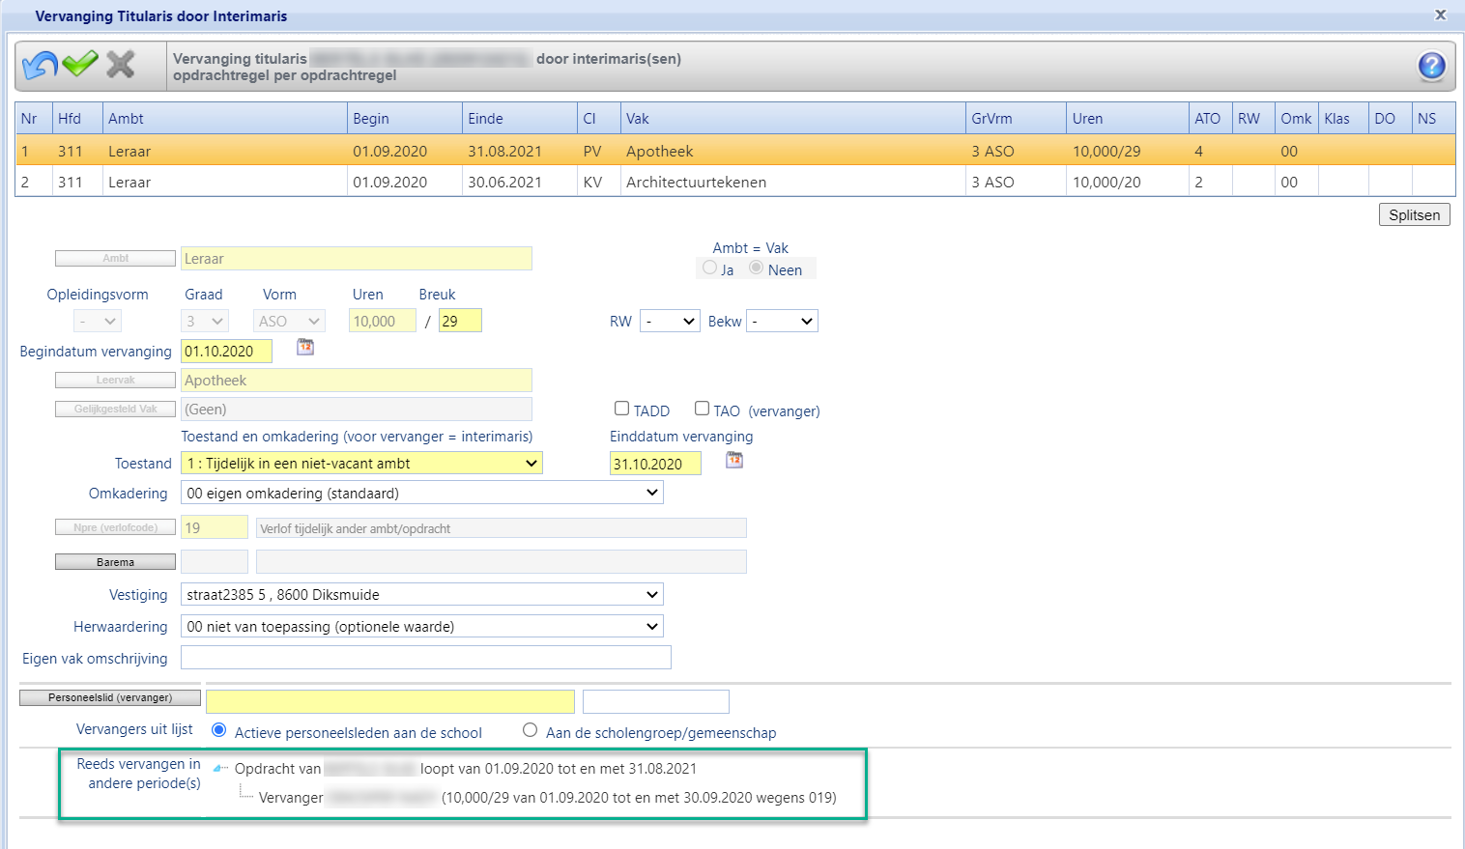Enable the TAO (vervanger) checkbox
The image size is (1465, 849).
(703, 409)
